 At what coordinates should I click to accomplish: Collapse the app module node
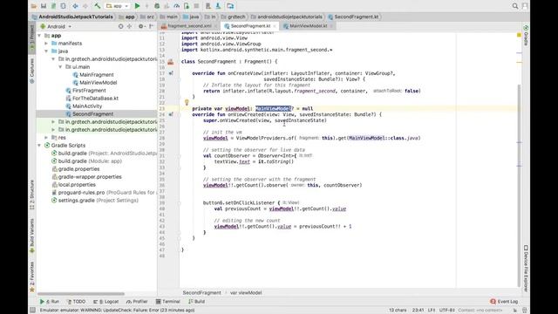(x=39, y=36)
